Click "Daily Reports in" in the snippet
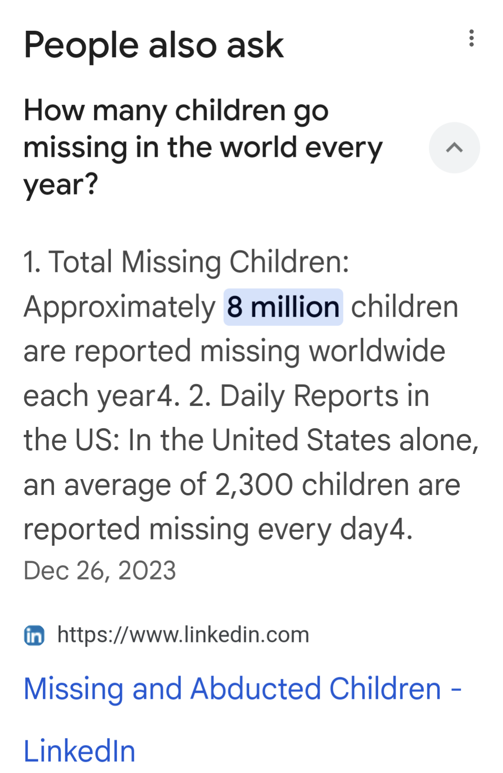The width and height of the screenshot is (503, 773). [x=324, y=396]
